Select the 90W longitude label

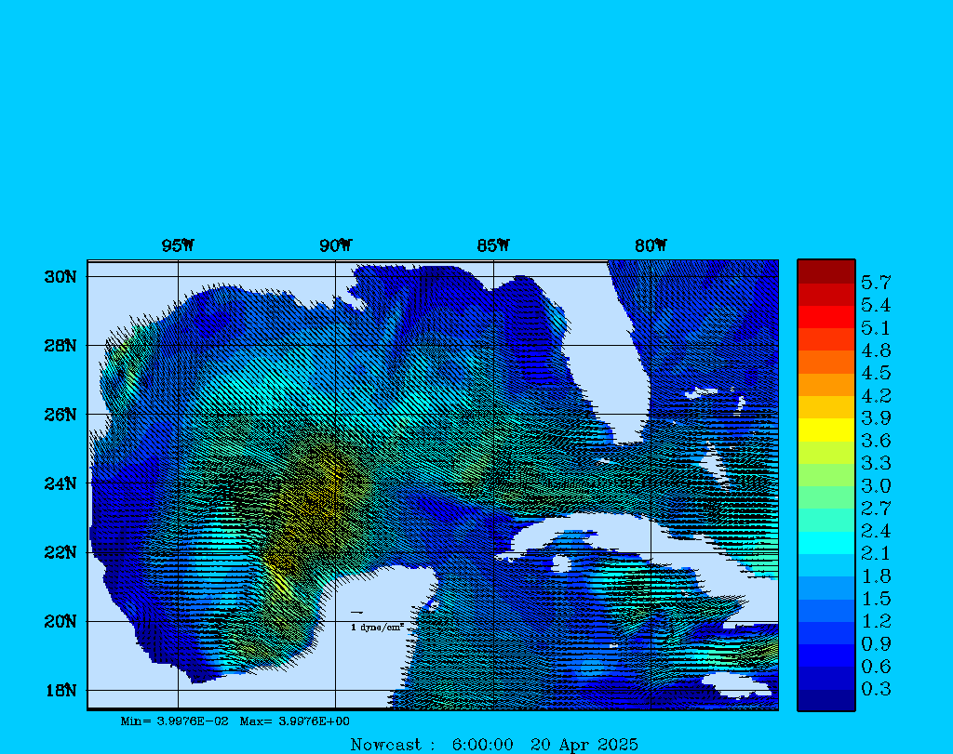point(335,245)
